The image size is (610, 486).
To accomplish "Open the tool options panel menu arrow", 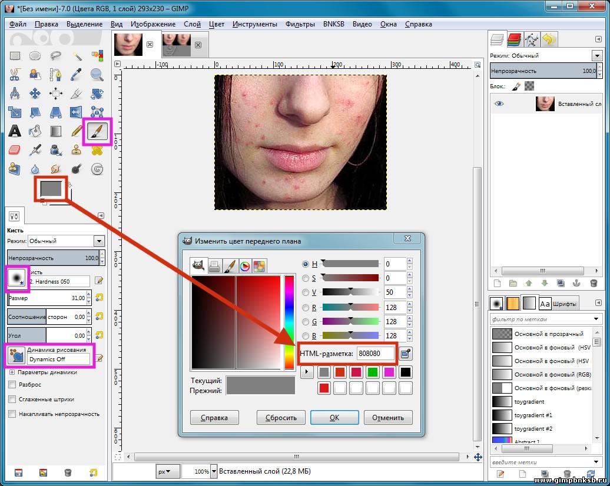I will pyautogui.click(x=101, y=215).
